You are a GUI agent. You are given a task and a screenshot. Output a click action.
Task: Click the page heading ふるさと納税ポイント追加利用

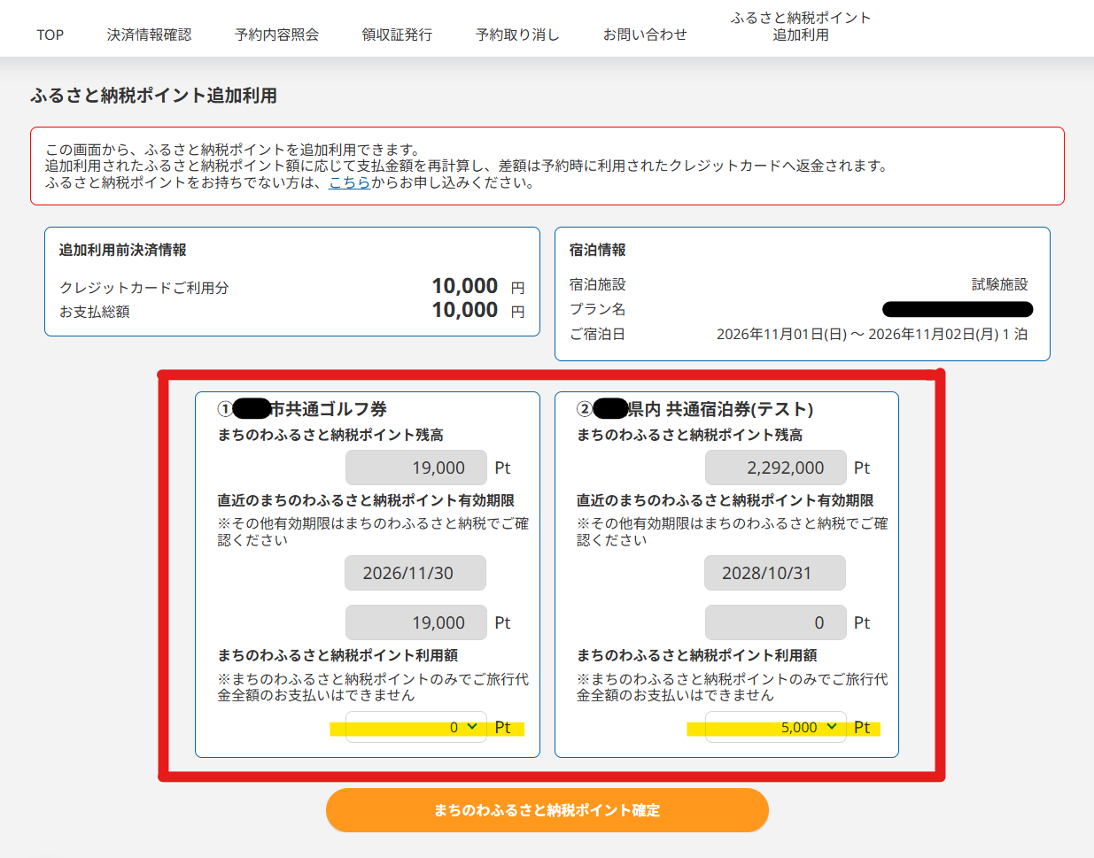click(x=154, y=96)
